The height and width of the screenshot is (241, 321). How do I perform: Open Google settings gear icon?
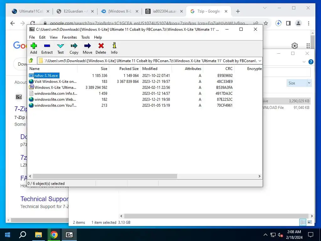coord(295,46)
